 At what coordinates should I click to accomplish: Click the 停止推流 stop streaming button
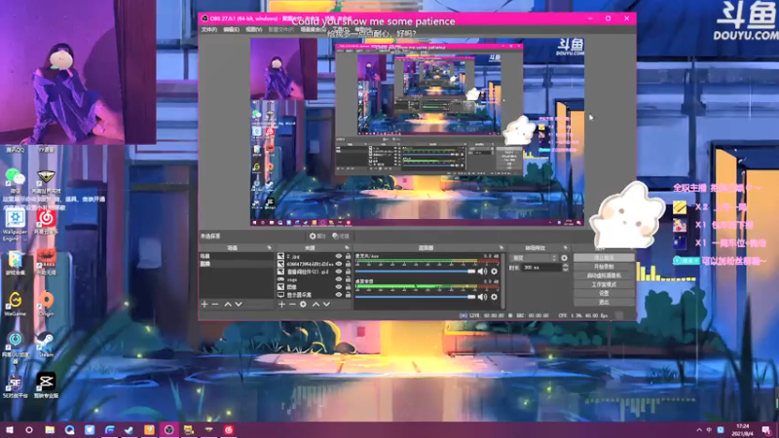click(604, 258)
